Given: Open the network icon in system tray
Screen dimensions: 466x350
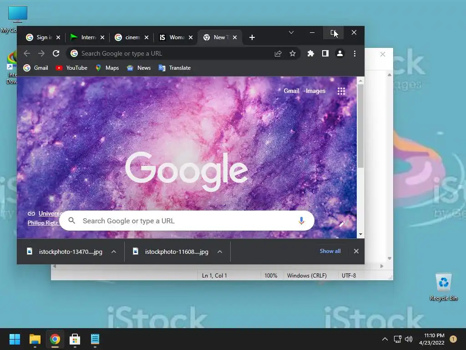Looking at the screenshot, I should (397, 339).
